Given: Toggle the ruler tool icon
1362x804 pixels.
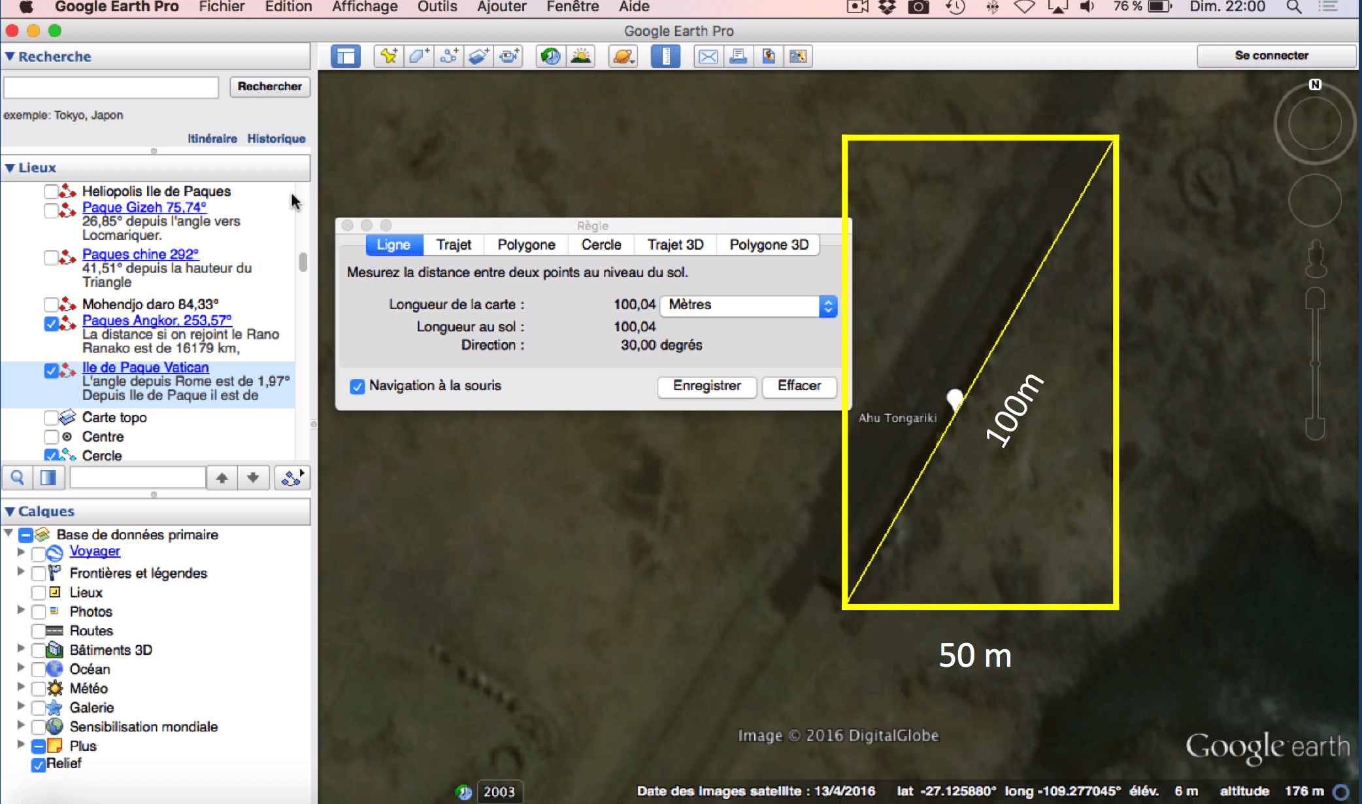Looking at the screenshot, I should pos(665,56).
